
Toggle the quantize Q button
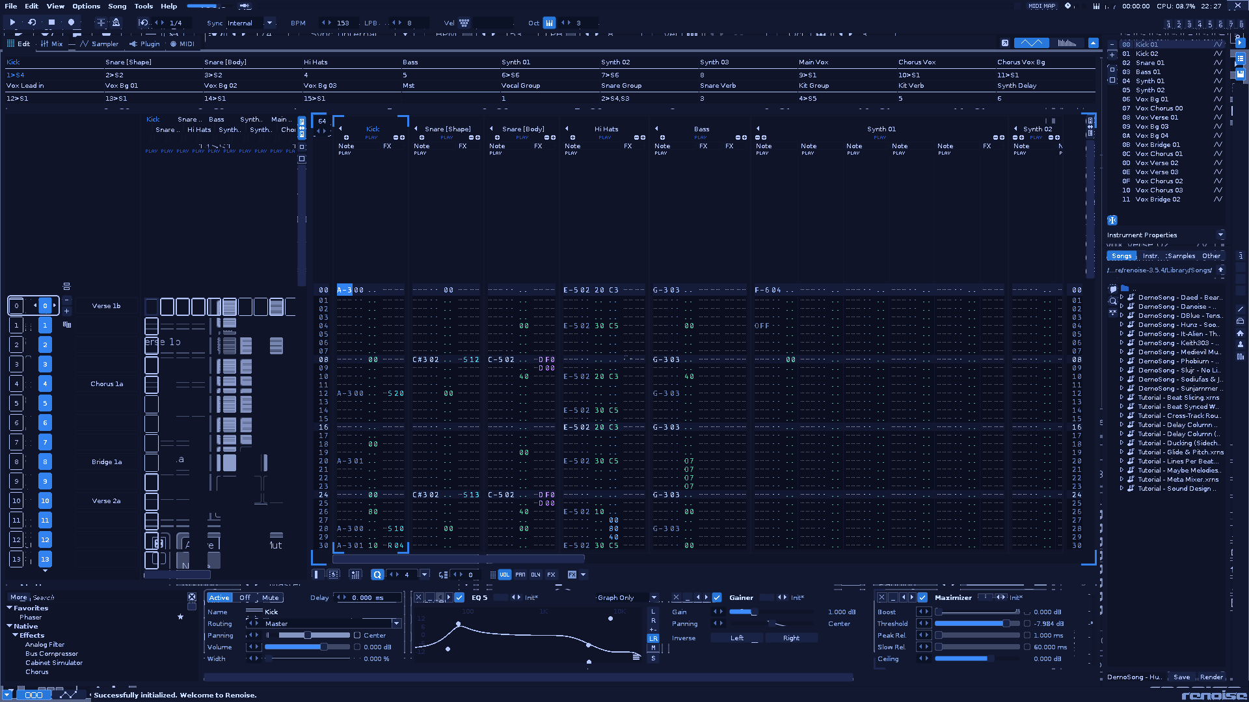377,575
